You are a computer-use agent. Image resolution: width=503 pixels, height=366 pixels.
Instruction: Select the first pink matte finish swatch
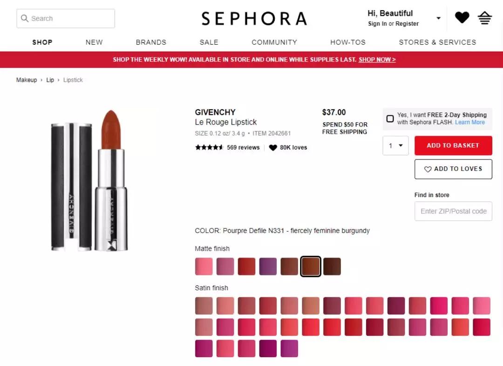click(x=204, y=266)
